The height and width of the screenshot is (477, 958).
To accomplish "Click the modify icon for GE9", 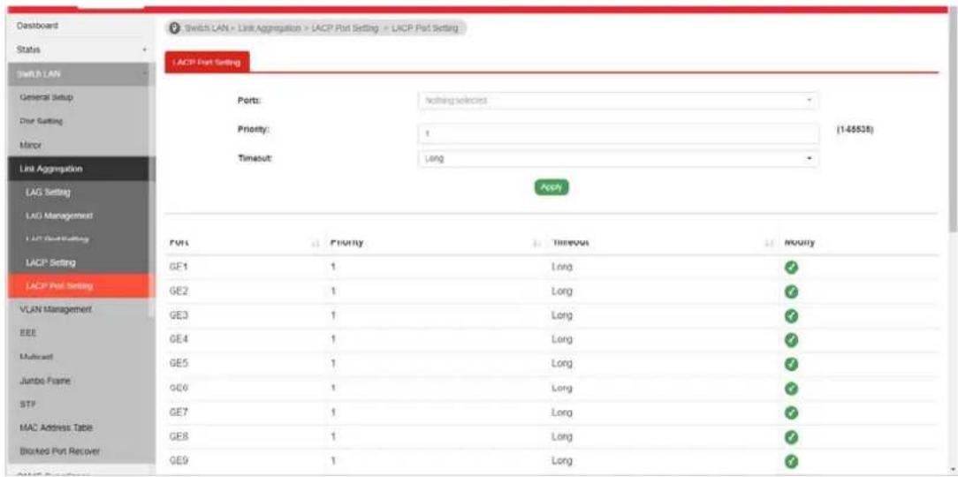I will click(x=792, y=460).
